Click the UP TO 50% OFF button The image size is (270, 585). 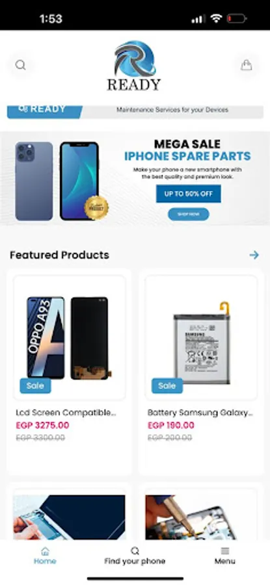(x=189, y=194)
